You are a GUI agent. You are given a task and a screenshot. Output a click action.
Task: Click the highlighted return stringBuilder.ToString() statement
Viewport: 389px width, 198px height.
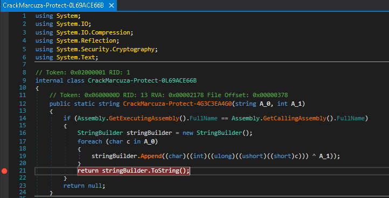pyautogui.click(x=134, y=170)
